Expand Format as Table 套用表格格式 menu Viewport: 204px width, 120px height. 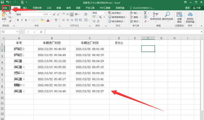coord(118,17)
